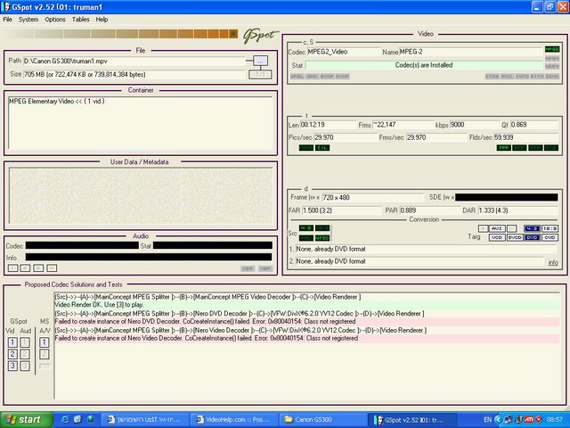
Task: Click the User Data / Metadata box
Action: click(141, 195)
